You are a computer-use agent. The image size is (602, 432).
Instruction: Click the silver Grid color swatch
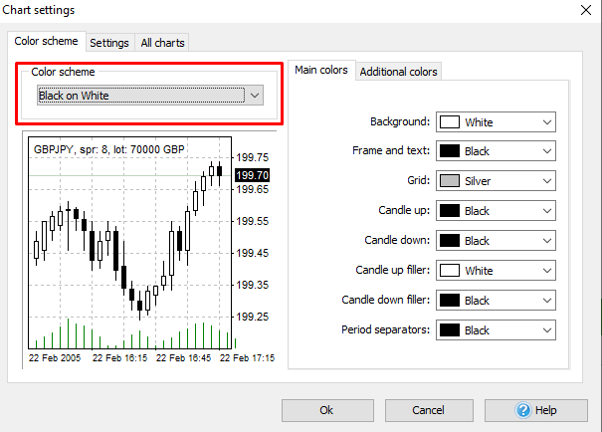[x=450, y=182]
